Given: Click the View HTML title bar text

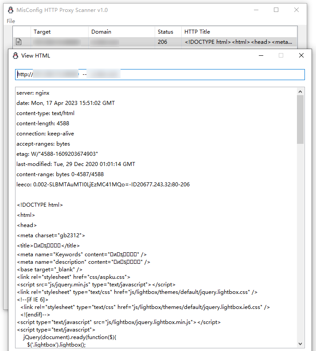Looking at the screenshot, I should (x=35, y=55).
